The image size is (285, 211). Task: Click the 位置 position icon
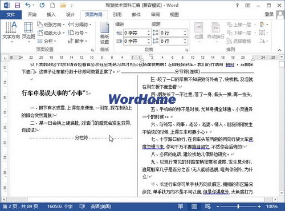tap(199, 32)
